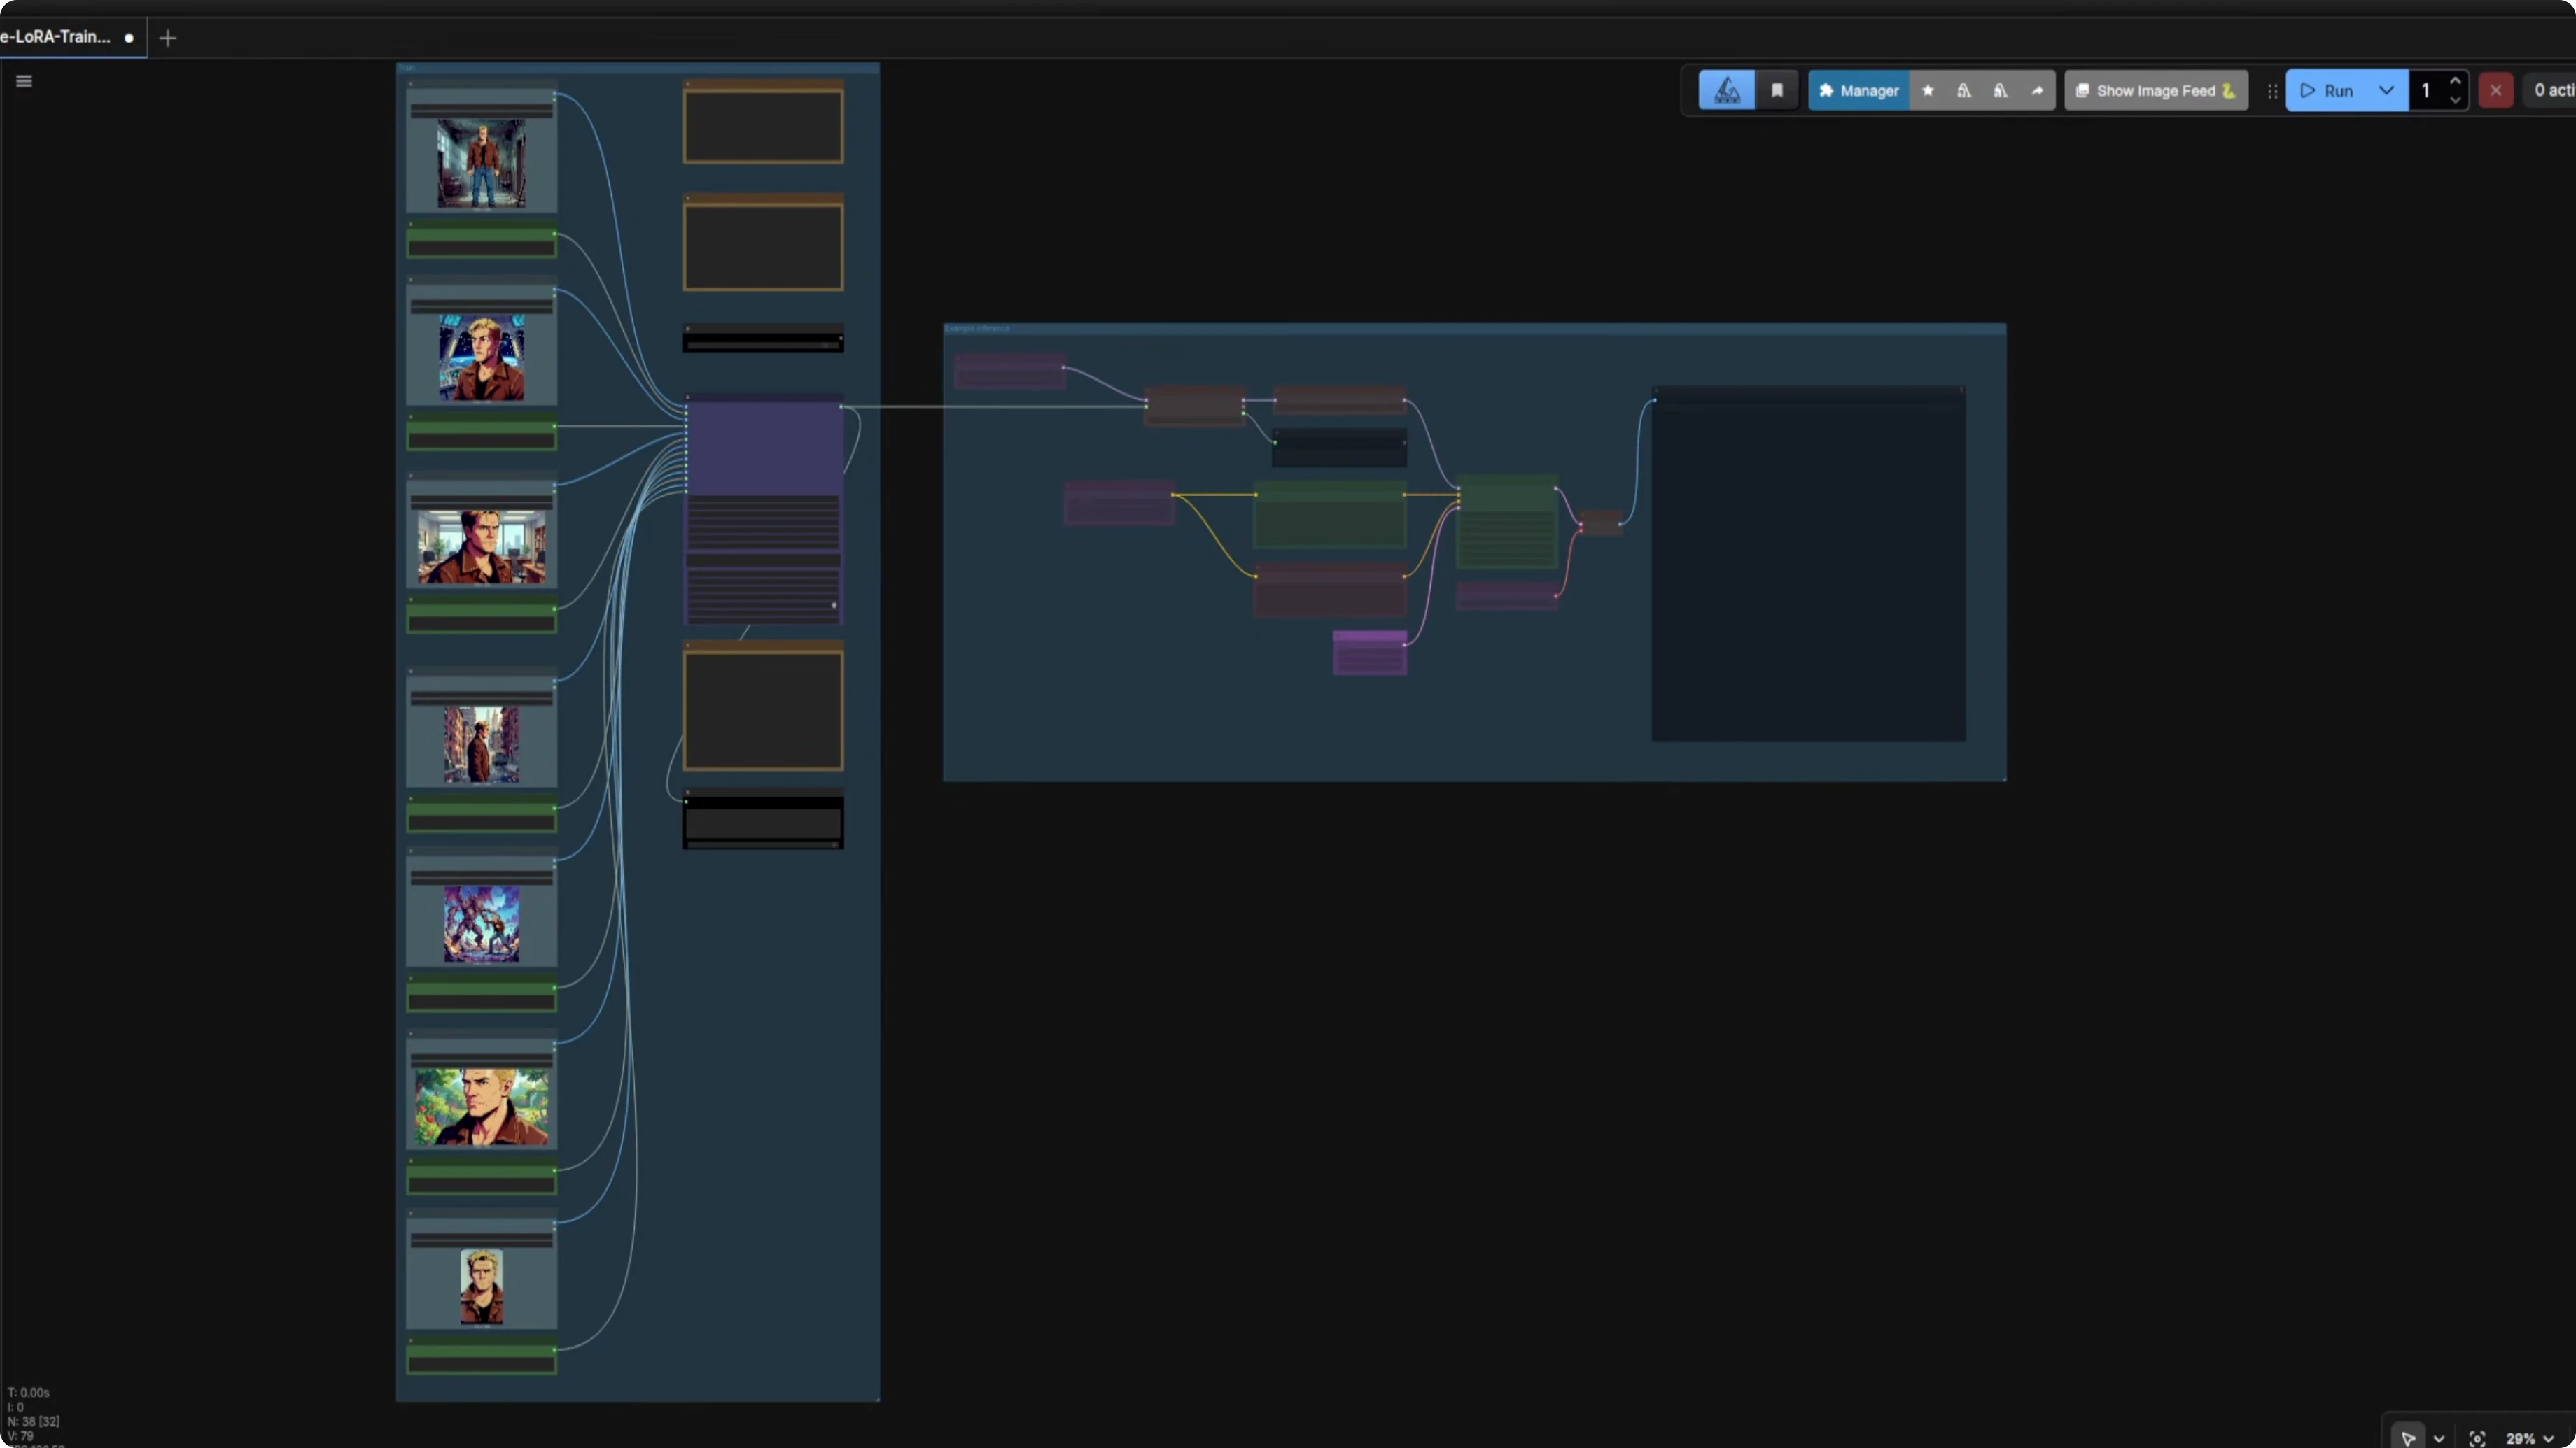Expand the Run options dropdown arrow
This screenshot has height=1448, width=2576.
pos(2386,91)
